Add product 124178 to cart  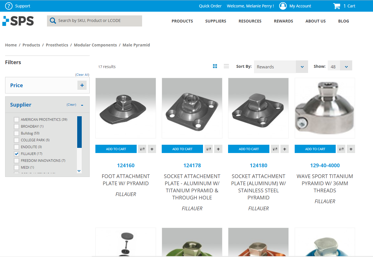tap(182, 149)
